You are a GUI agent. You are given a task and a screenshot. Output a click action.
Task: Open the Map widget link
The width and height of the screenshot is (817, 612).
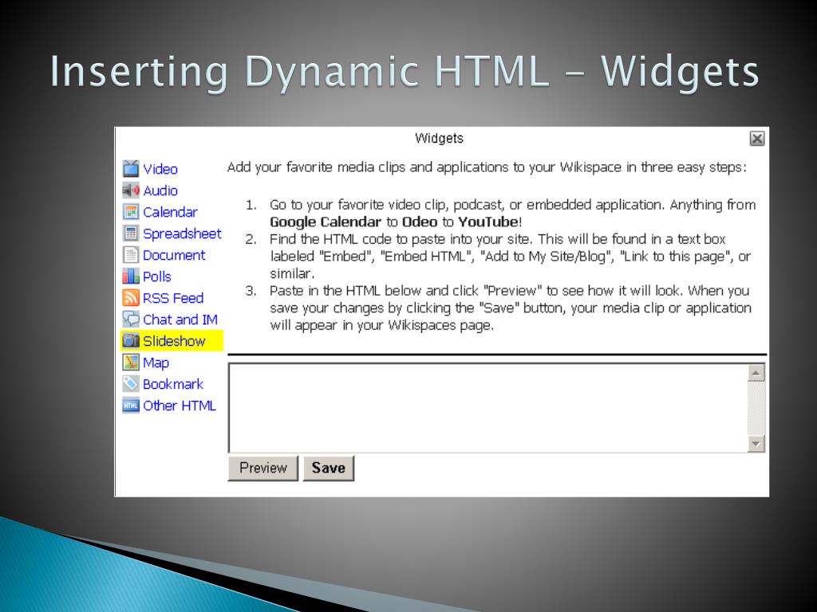(x=156, y=363)
